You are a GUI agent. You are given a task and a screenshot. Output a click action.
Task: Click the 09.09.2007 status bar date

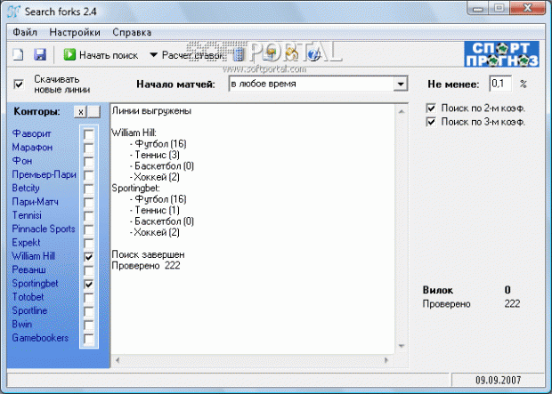[499, 381]
